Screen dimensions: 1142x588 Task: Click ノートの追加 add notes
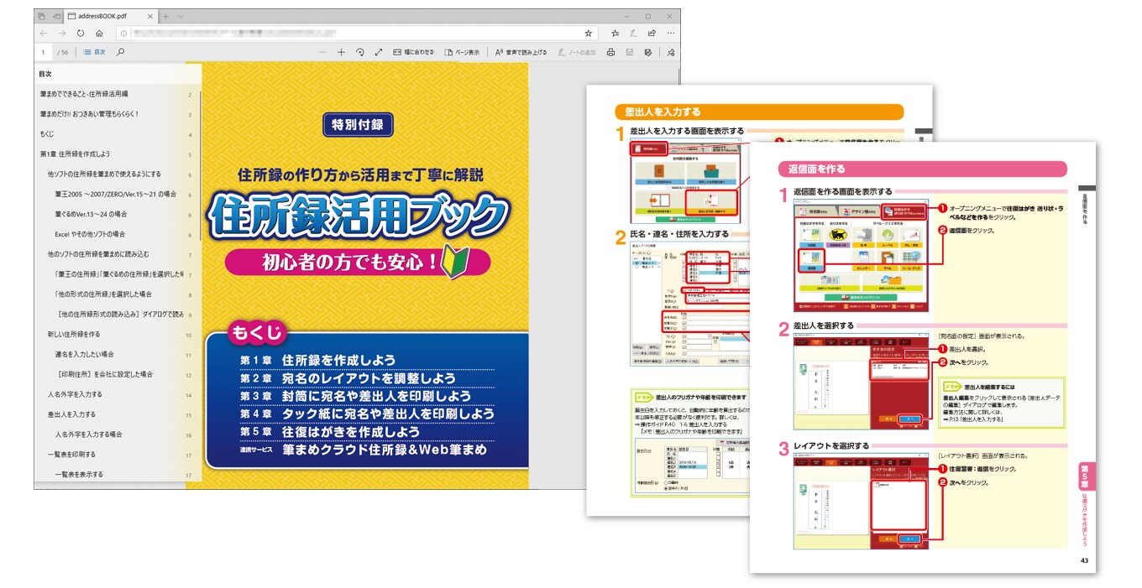tap(576, 52)
